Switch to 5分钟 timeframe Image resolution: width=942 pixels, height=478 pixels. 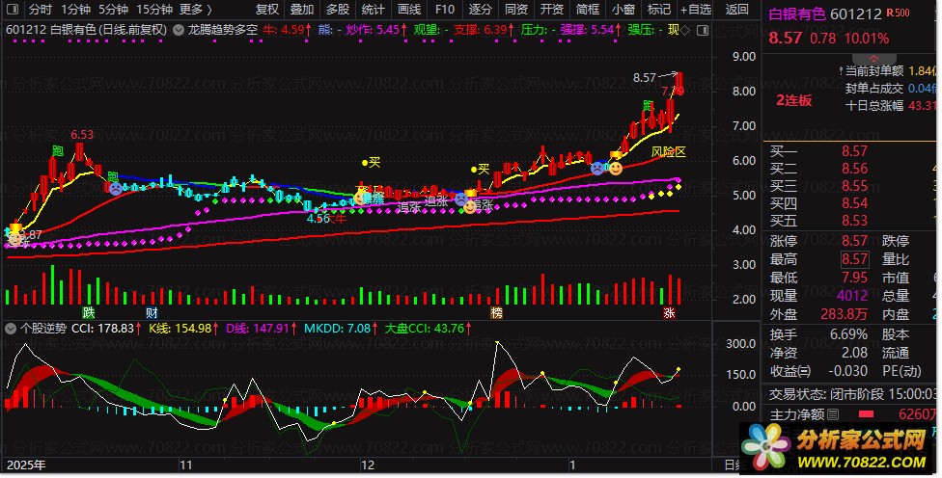click(x=114, y=9)
